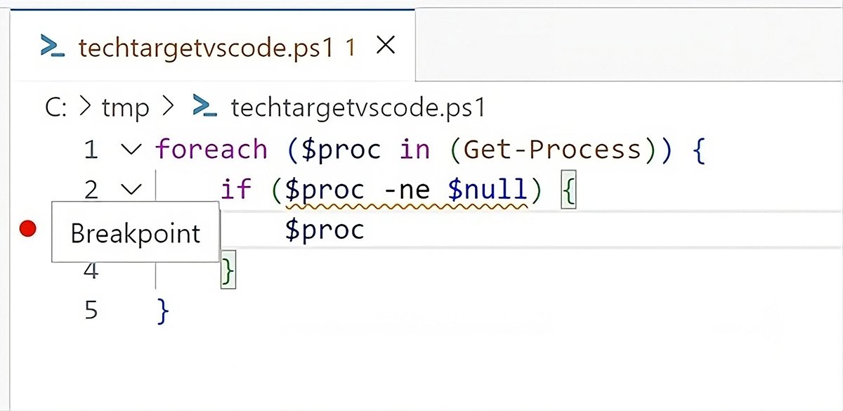Toggle the red breakpoint dot on line 3
843x411 pixels.
coord(27,229)
